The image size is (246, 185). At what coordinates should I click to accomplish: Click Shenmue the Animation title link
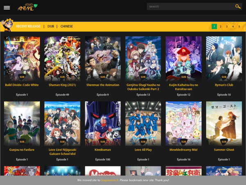click(103, 85)
